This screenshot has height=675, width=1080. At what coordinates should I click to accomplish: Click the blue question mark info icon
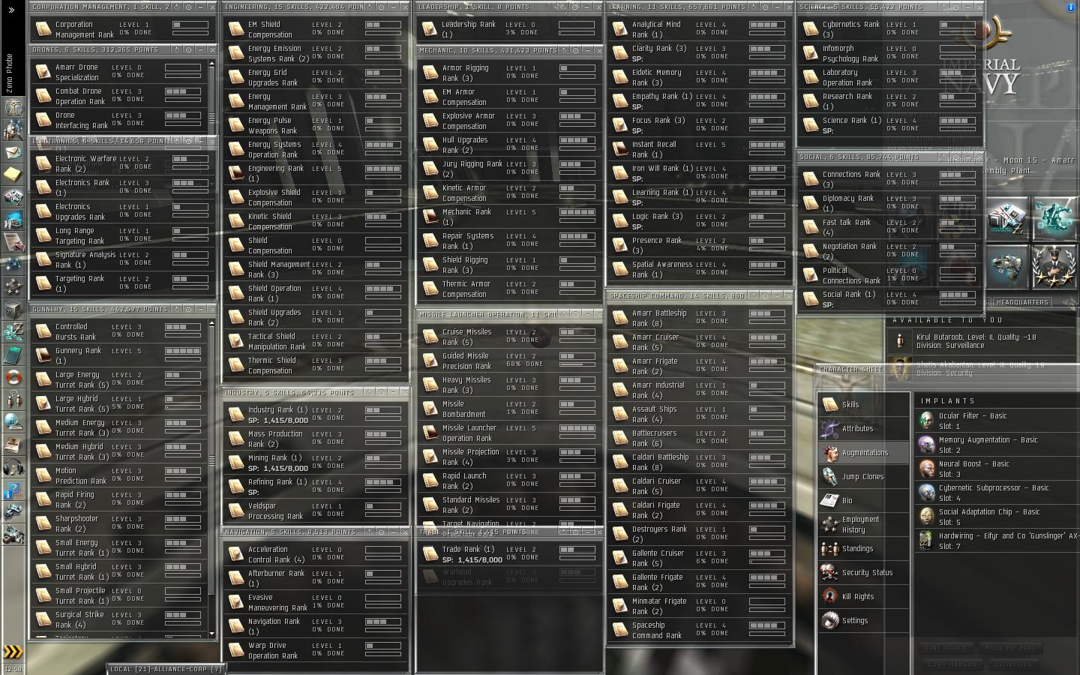13,491
